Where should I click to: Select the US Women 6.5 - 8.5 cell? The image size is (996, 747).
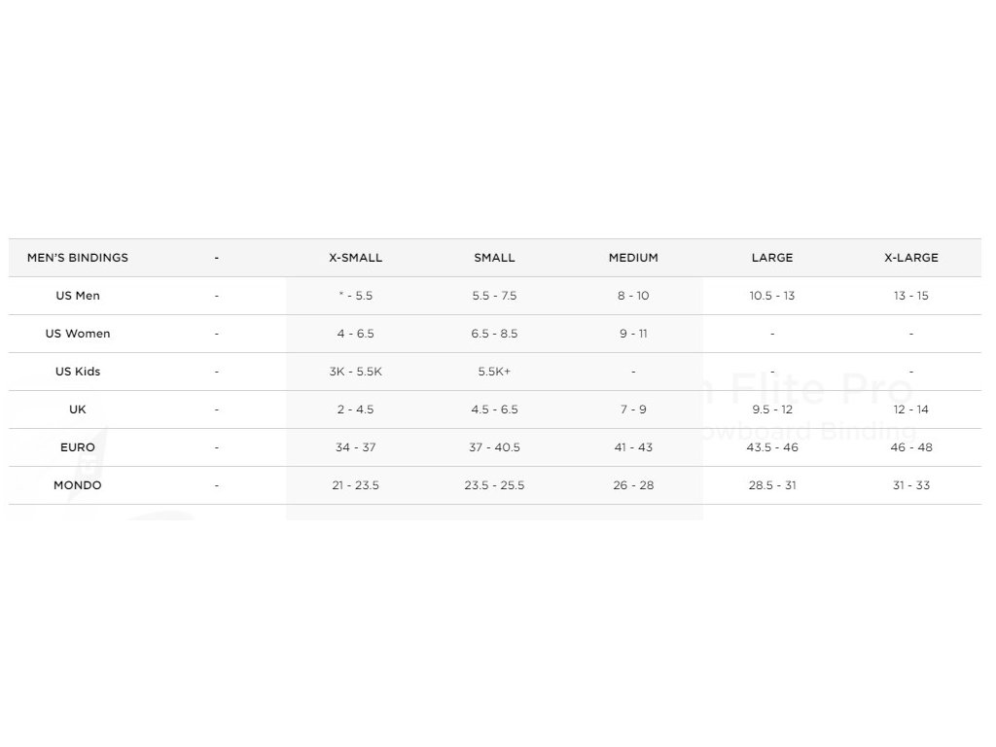pos(494,334)
